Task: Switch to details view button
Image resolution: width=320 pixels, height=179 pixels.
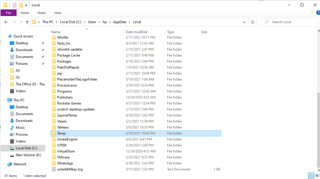Action: (x=311, y=176)
